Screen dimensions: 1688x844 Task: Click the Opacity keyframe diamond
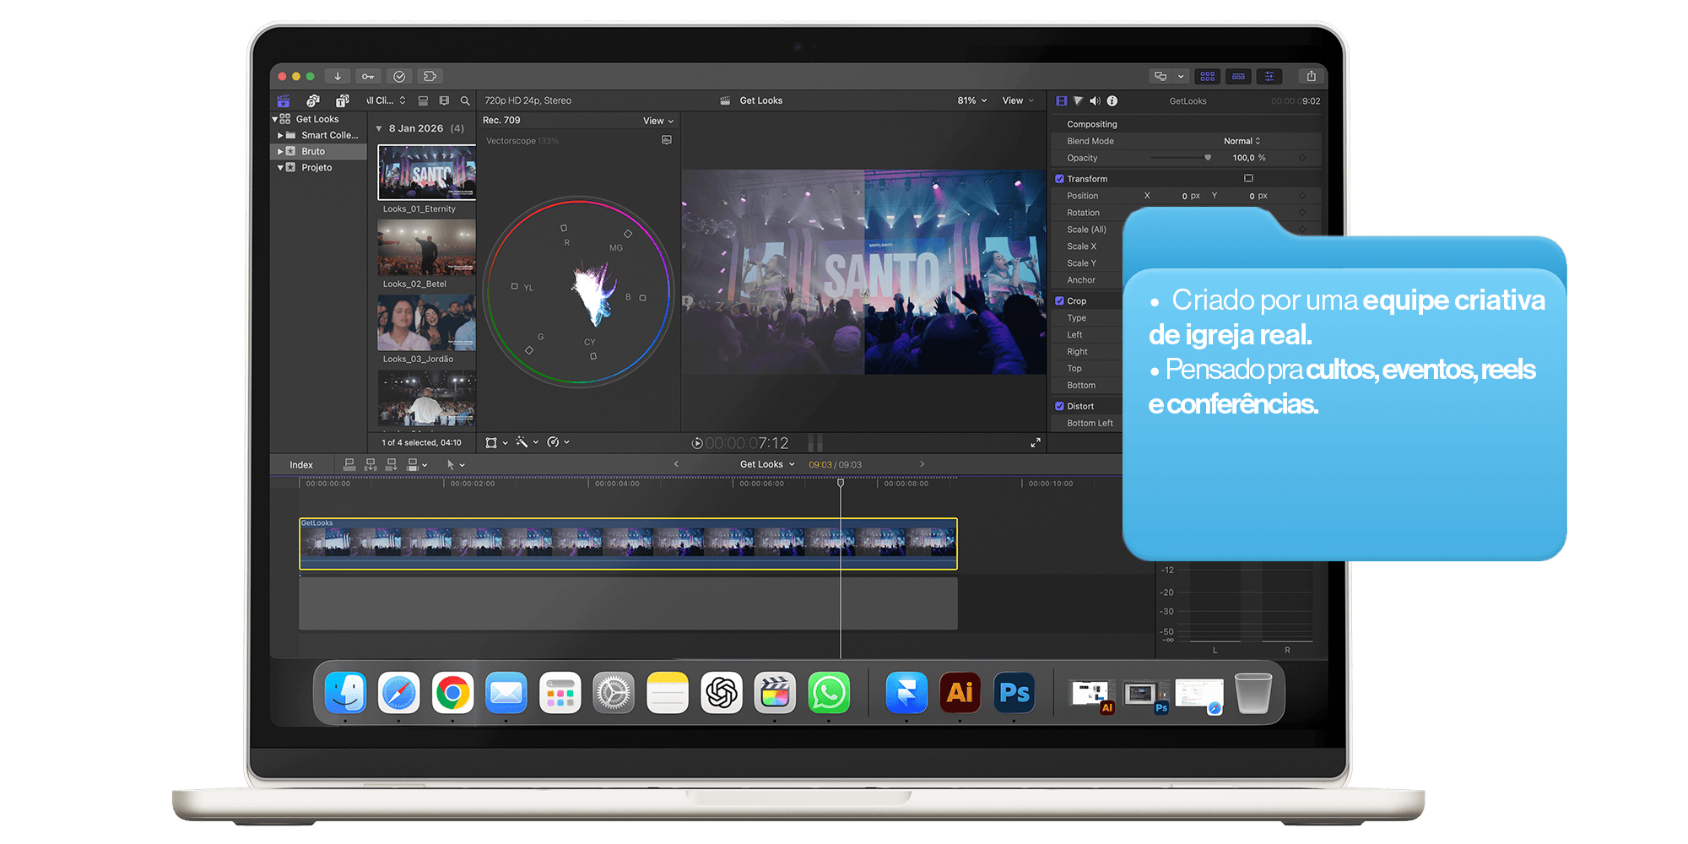[x=1302, y=158]
